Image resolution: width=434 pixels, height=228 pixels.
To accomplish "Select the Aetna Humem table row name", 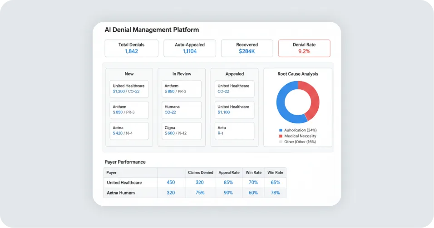I will [x=121, y=193].
